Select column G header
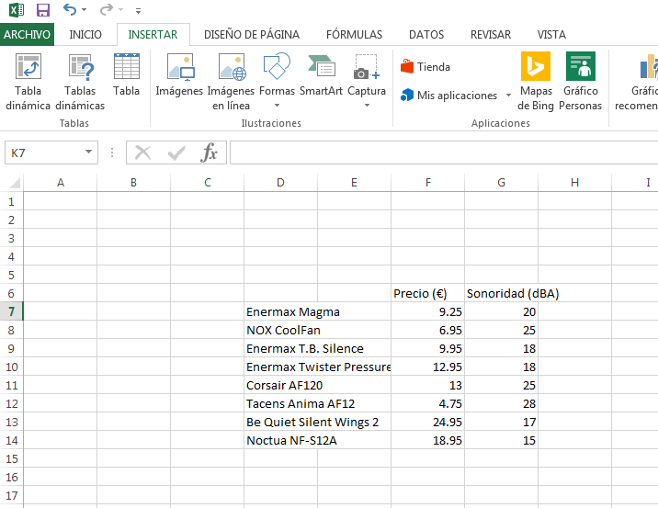The height and width of the screenshot is (508, 658). click(x=501, y=183)
